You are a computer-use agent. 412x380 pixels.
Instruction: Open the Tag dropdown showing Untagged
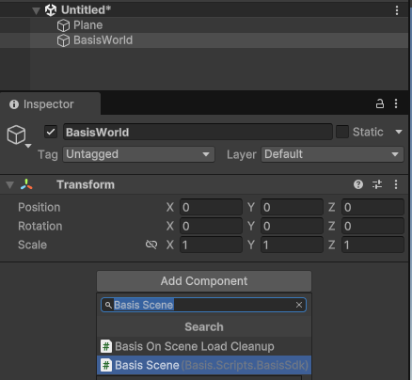138,154
